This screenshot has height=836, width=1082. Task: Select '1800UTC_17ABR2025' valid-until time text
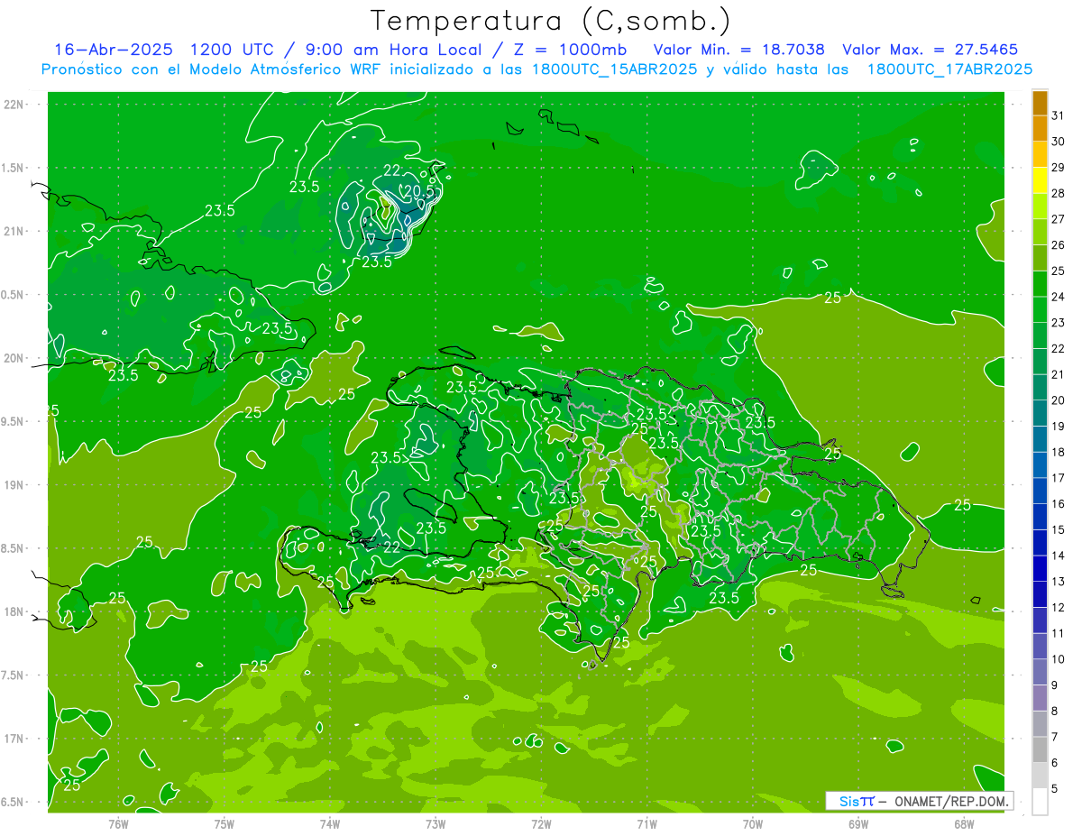pos(949,69)
